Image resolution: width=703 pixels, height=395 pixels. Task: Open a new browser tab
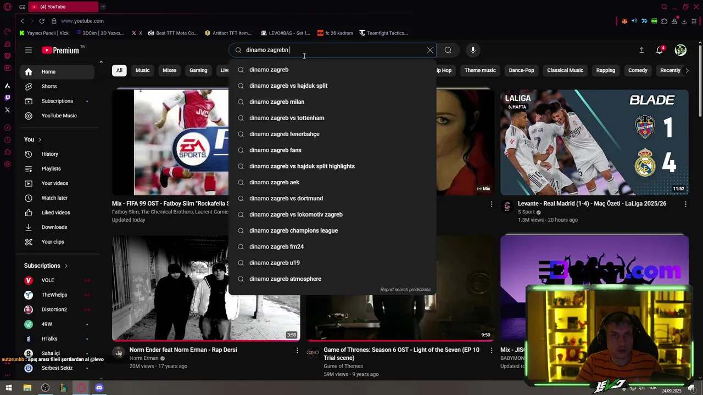103,7
